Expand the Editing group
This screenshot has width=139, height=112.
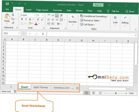[125, 21]
